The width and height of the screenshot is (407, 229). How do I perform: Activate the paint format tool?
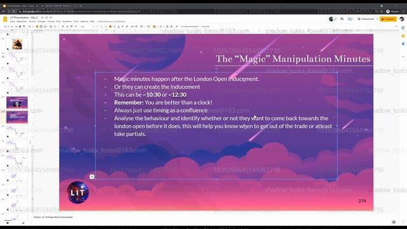pyautogui.click(x=24, y=27)
